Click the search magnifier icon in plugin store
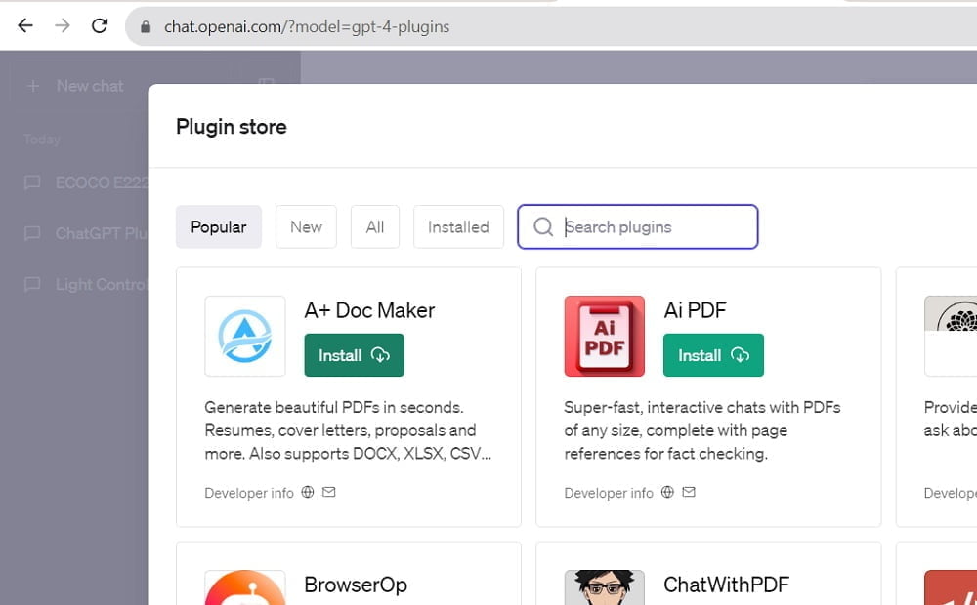This screenshot has width=977, height=605. point(543,226)
